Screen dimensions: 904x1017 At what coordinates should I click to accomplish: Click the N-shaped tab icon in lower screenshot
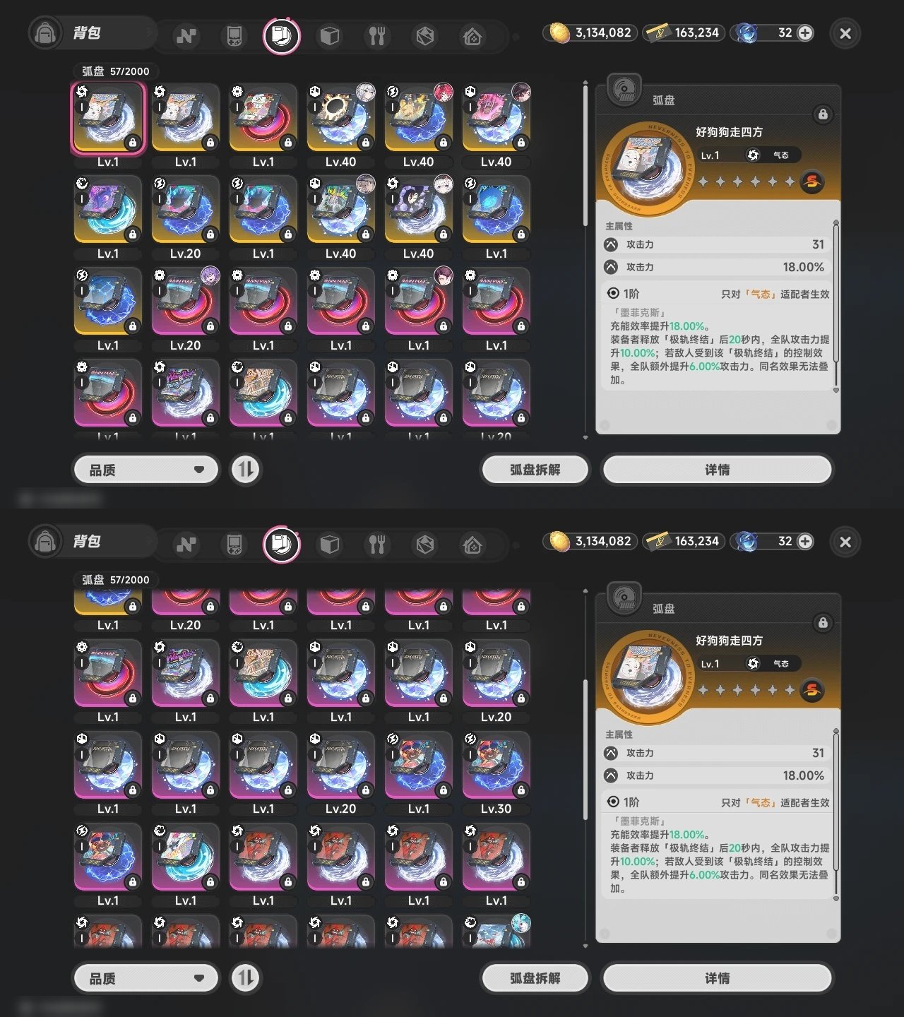coord(186,545)
